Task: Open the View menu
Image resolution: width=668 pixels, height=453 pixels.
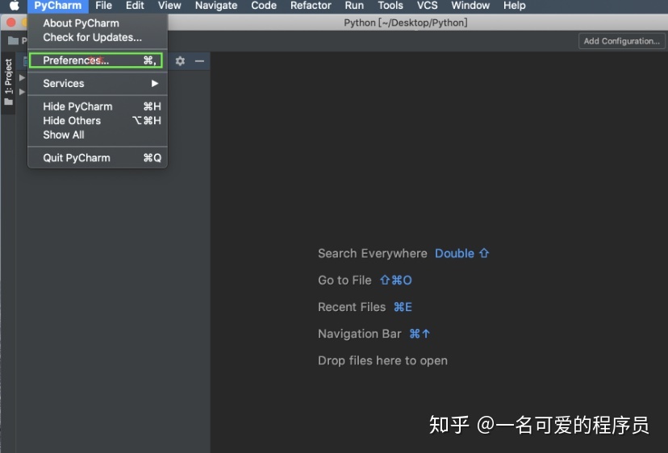Action: (x=169, y=6)
